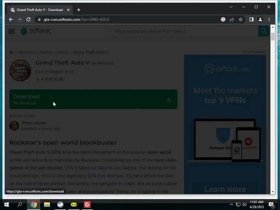
Task: Show hidden system tray icons chevron
Action: [231, 205]
